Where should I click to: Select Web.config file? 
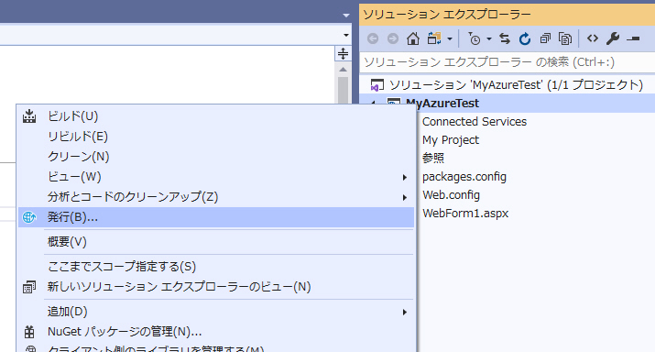451,195
